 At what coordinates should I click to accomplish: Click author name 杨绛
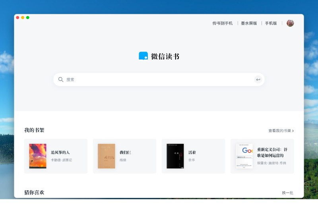(x=123, y=160)
